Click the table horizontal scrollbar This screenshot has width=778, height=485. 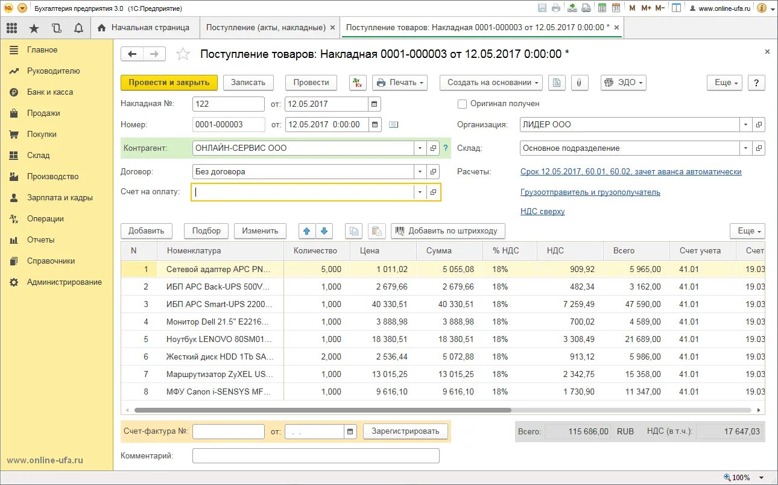tap(323, 410)
